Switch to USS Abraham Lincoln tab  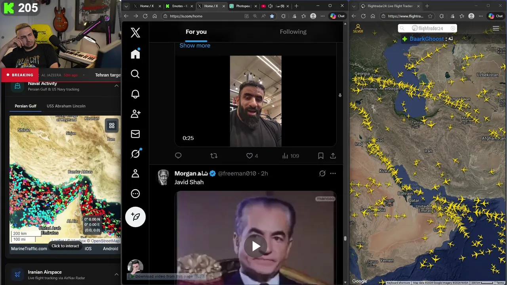[x=66, y=106]
